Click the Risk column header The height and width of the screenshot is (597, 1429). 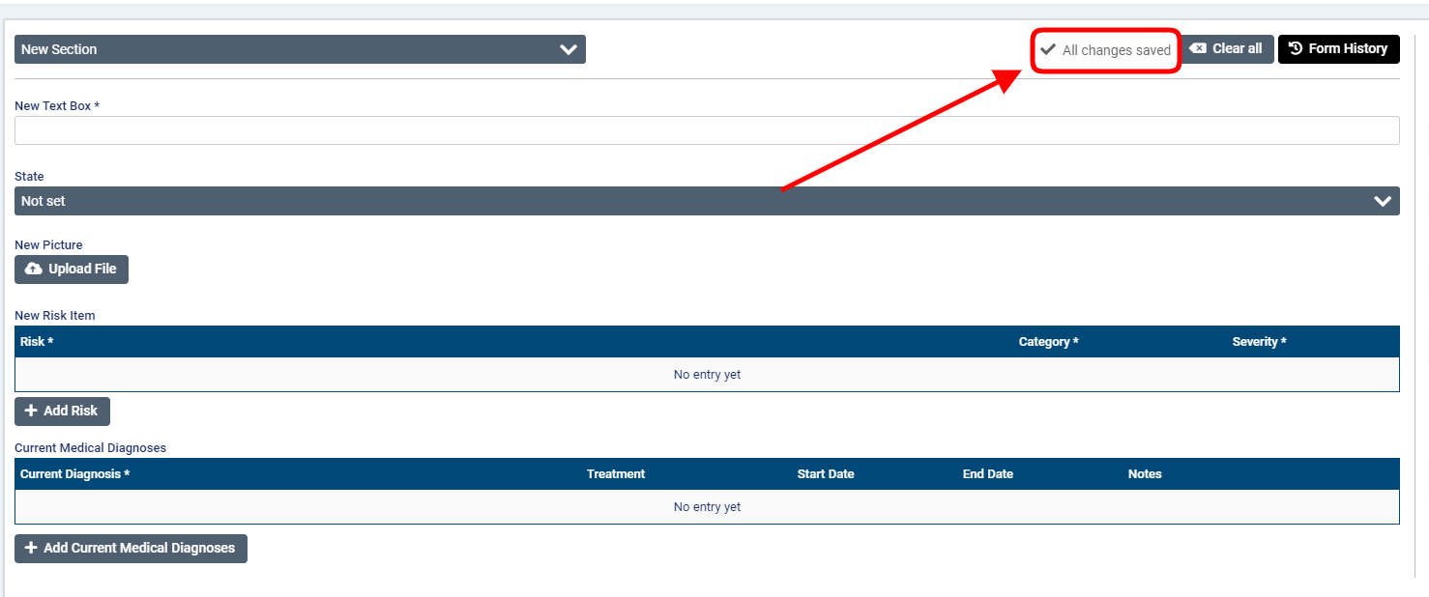[37, 342]
